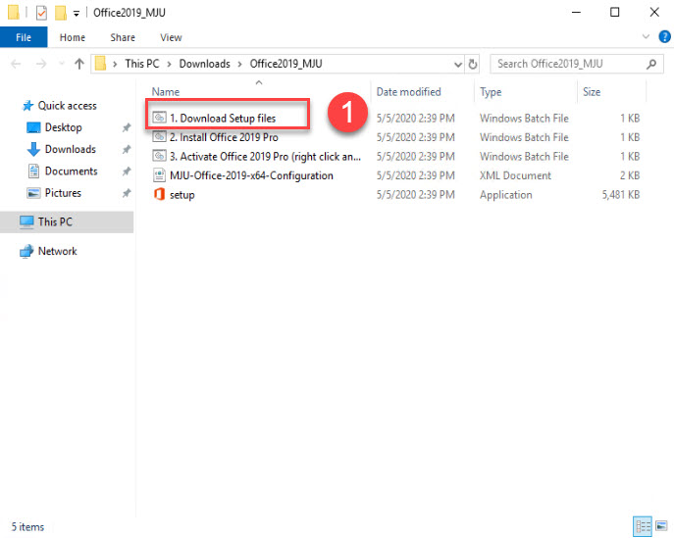674x538 pixels.
Task: Click the Office setup application icon
Action: 160,195
